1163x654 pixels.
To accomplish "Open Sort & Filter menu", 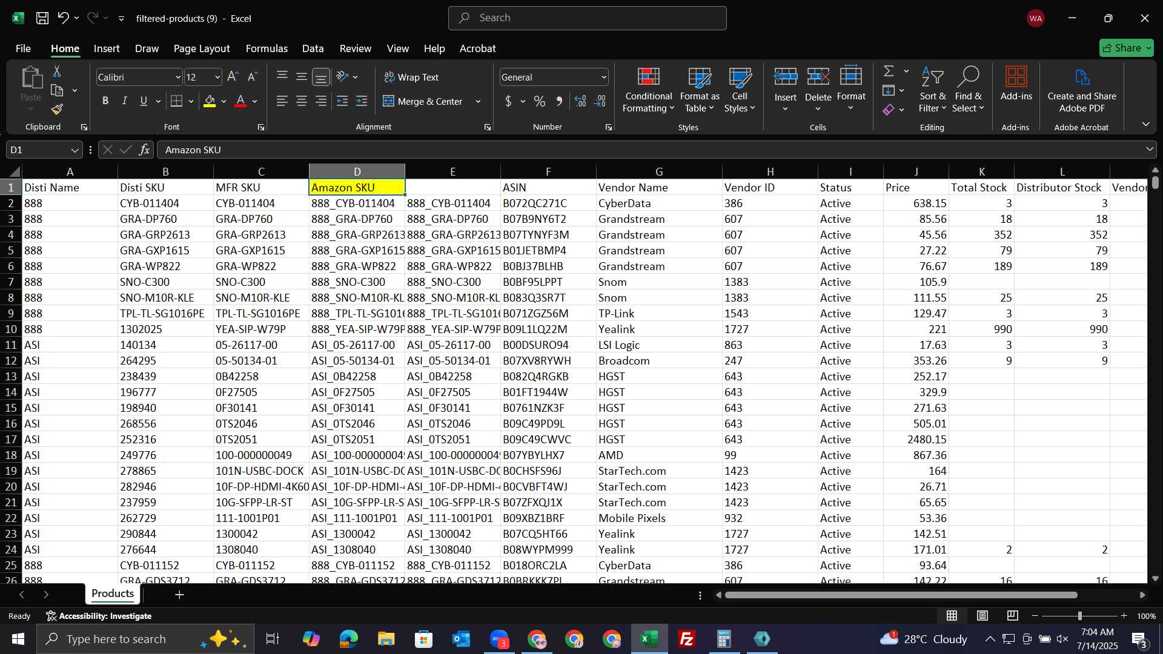I will pos(932,90).
